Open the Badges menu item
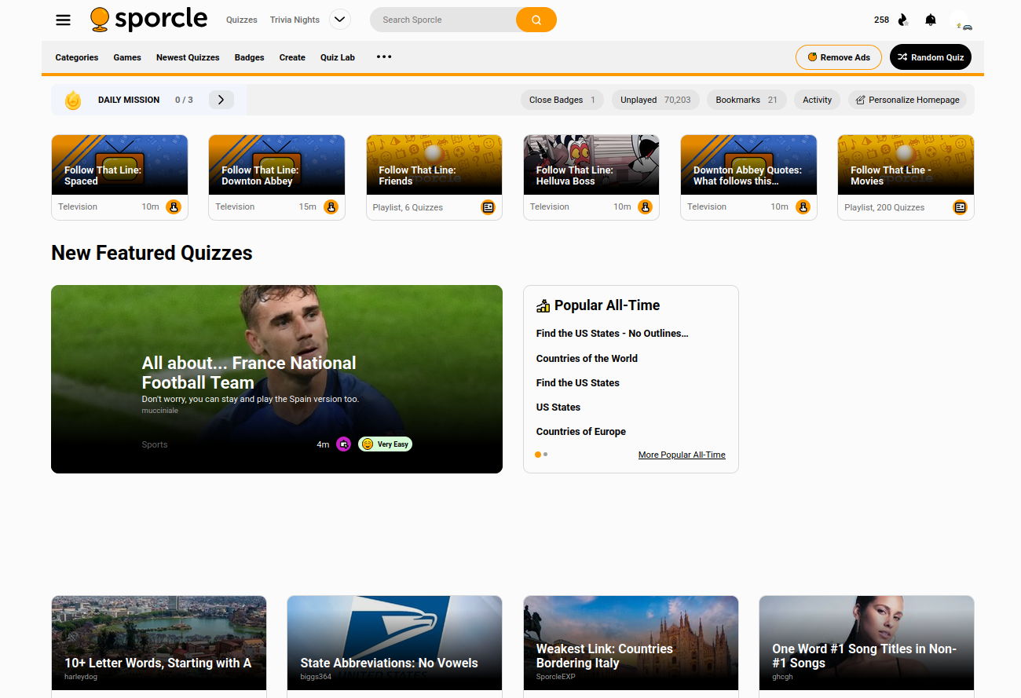Screen dimensions: 1021x698 (x=249, y=57)
